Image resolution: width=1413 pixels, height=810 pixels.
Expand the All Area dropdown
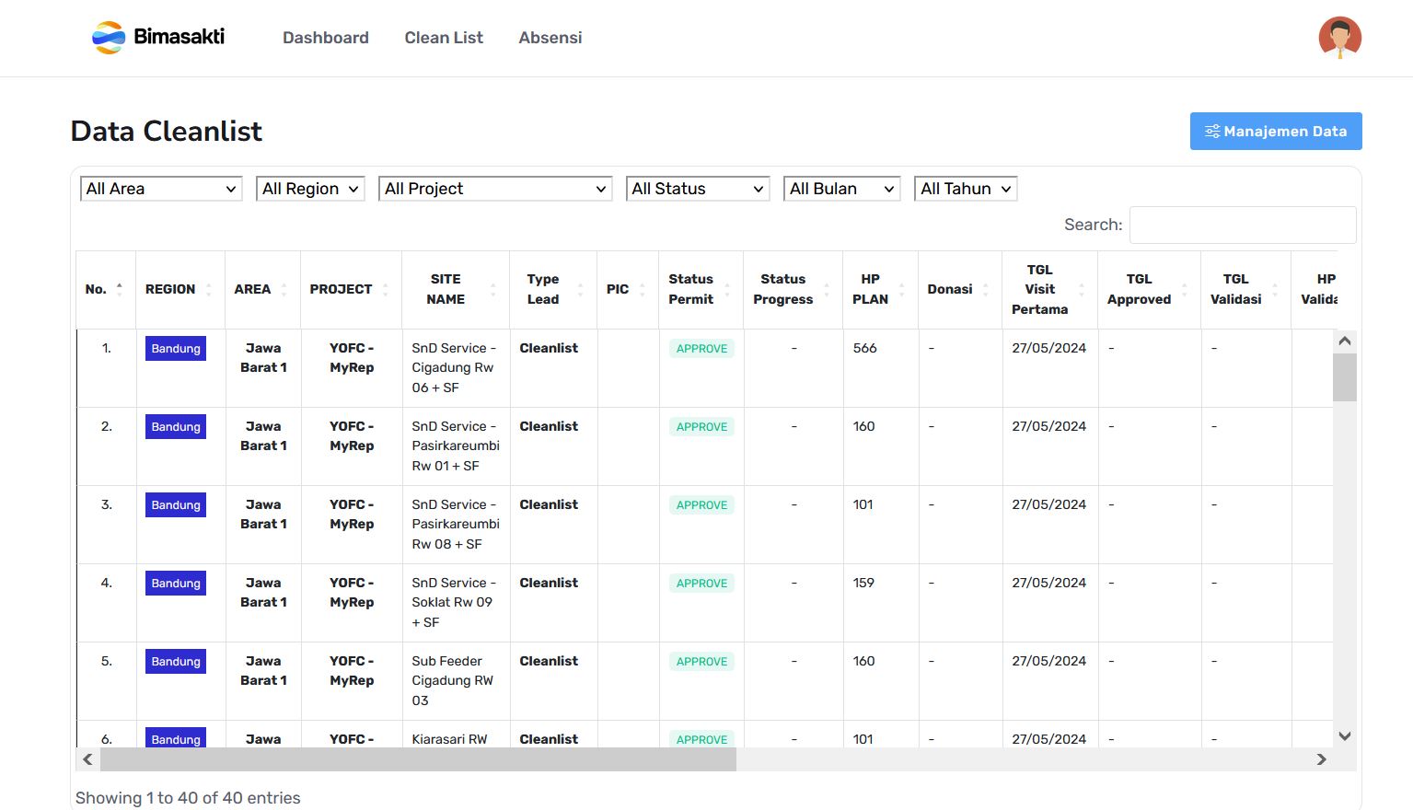click(x=161, y=189)
